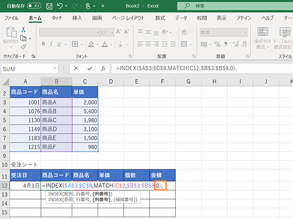Open the 挿入 (Insert) tab
Image resolution: width=293 pixels, height=219 pixels.
(77, 18)
